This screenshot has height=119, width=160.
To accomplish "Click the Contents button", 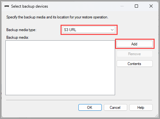I will [135, 64].
